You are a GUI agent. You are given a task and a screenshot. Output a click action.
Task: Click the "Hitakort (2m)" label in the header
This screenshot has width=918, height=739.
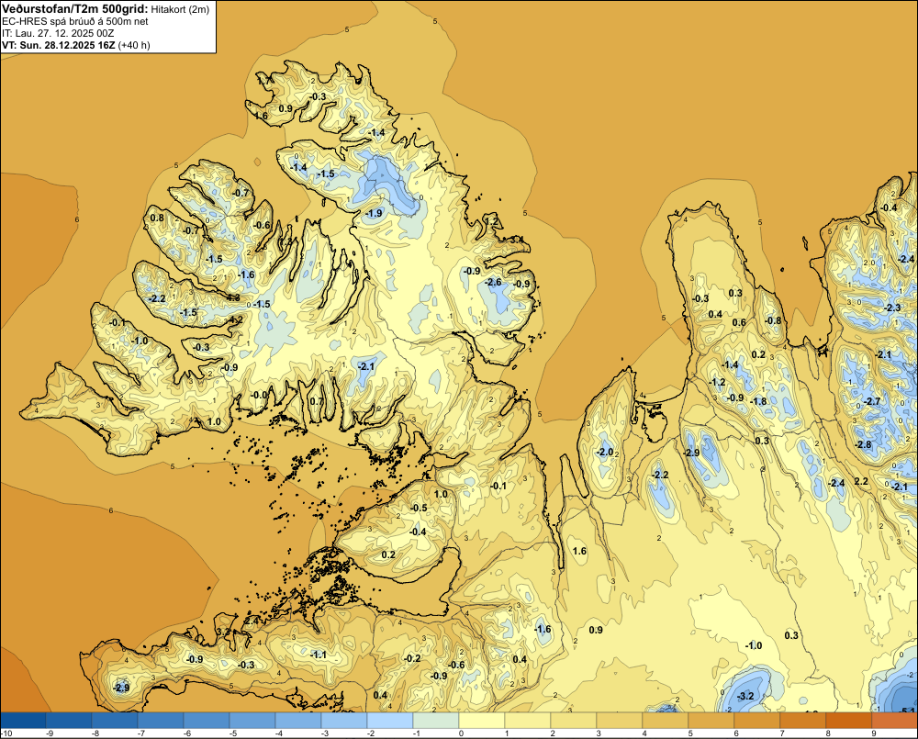tap(180, 9)
